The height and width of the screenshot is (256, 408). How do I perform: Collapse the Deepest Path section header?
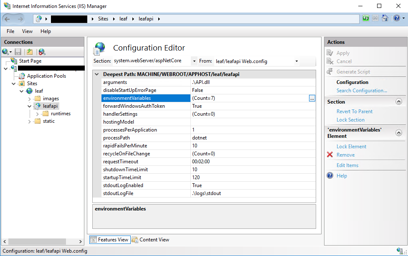tap(97, 74)
